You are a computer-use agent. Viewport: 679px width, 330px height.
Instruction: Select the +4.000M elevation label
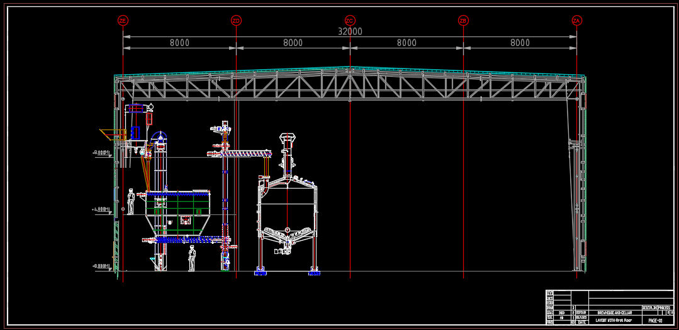coord(102,210)
